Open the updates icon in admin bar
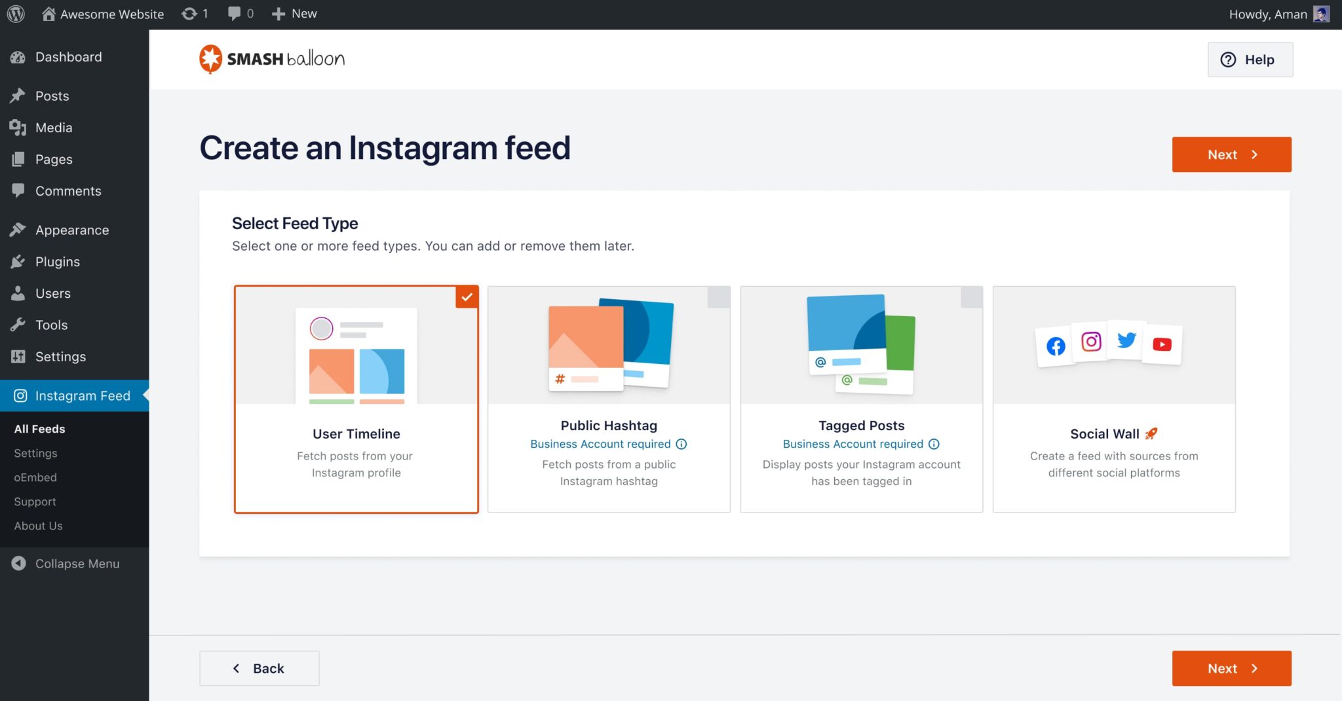This screenshot has height=701, width=1342. pyautogui.click(x=189, y=14)
